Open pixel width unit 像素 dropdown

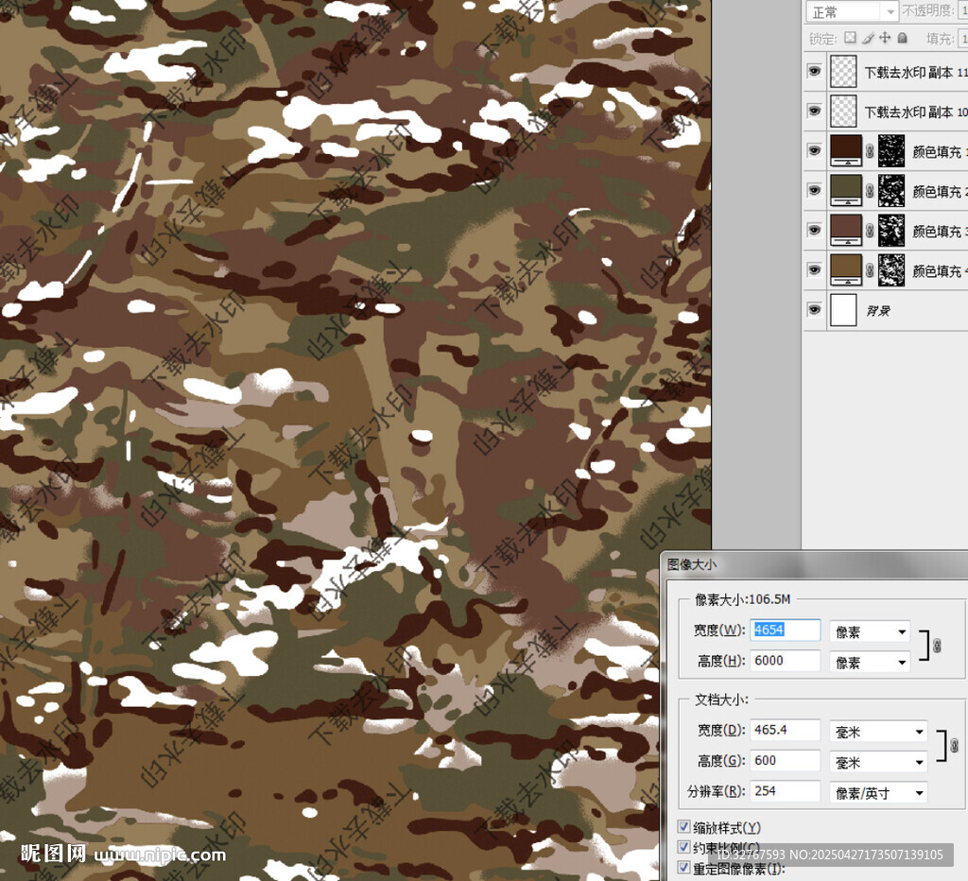pyautogui.click(x=869, y=631)
